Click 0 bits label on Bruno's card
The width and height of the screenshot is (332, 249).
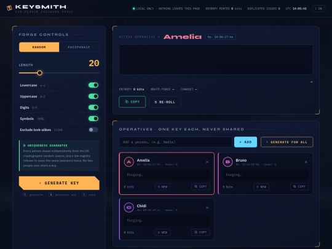(227, 187)
